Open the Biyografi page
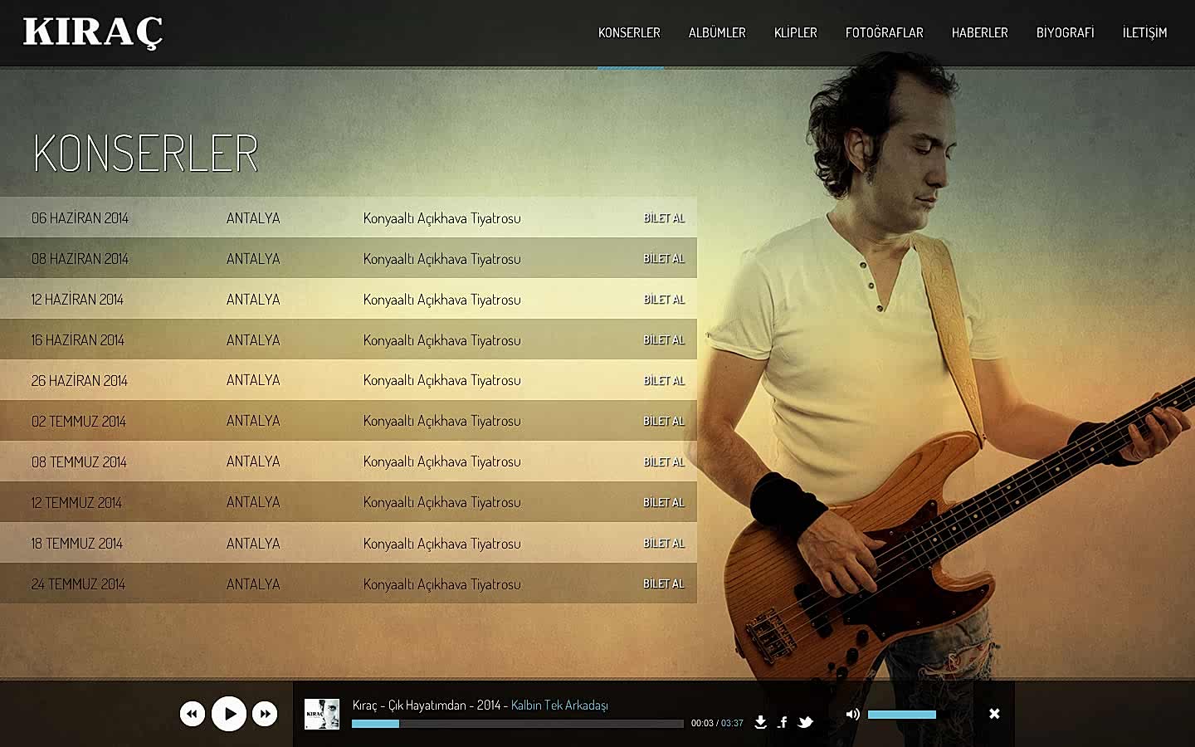This screenshot has width=1195, height=747. tap(1065, 32)
